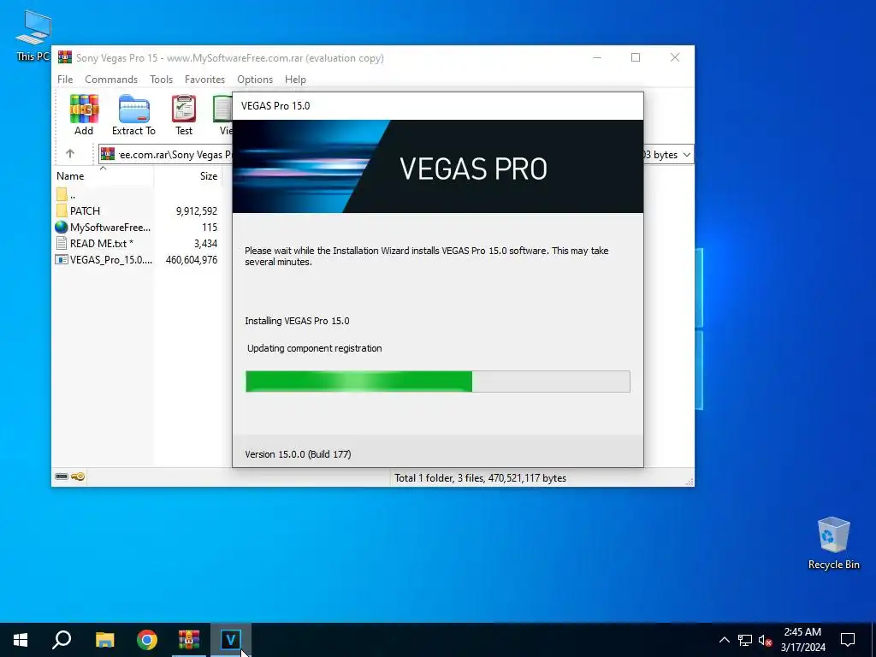Click the VEGAS PRO banner image

point(437,167)
